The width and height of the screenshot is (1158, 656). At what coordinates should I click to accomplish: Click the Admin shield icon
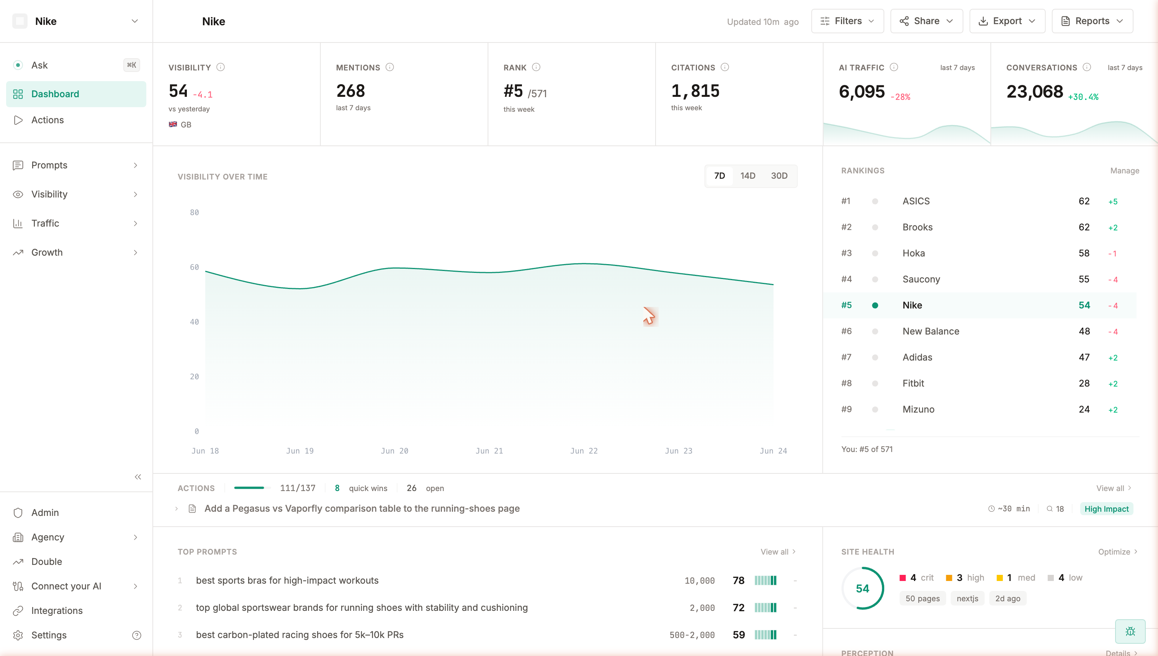pos(18,513)
